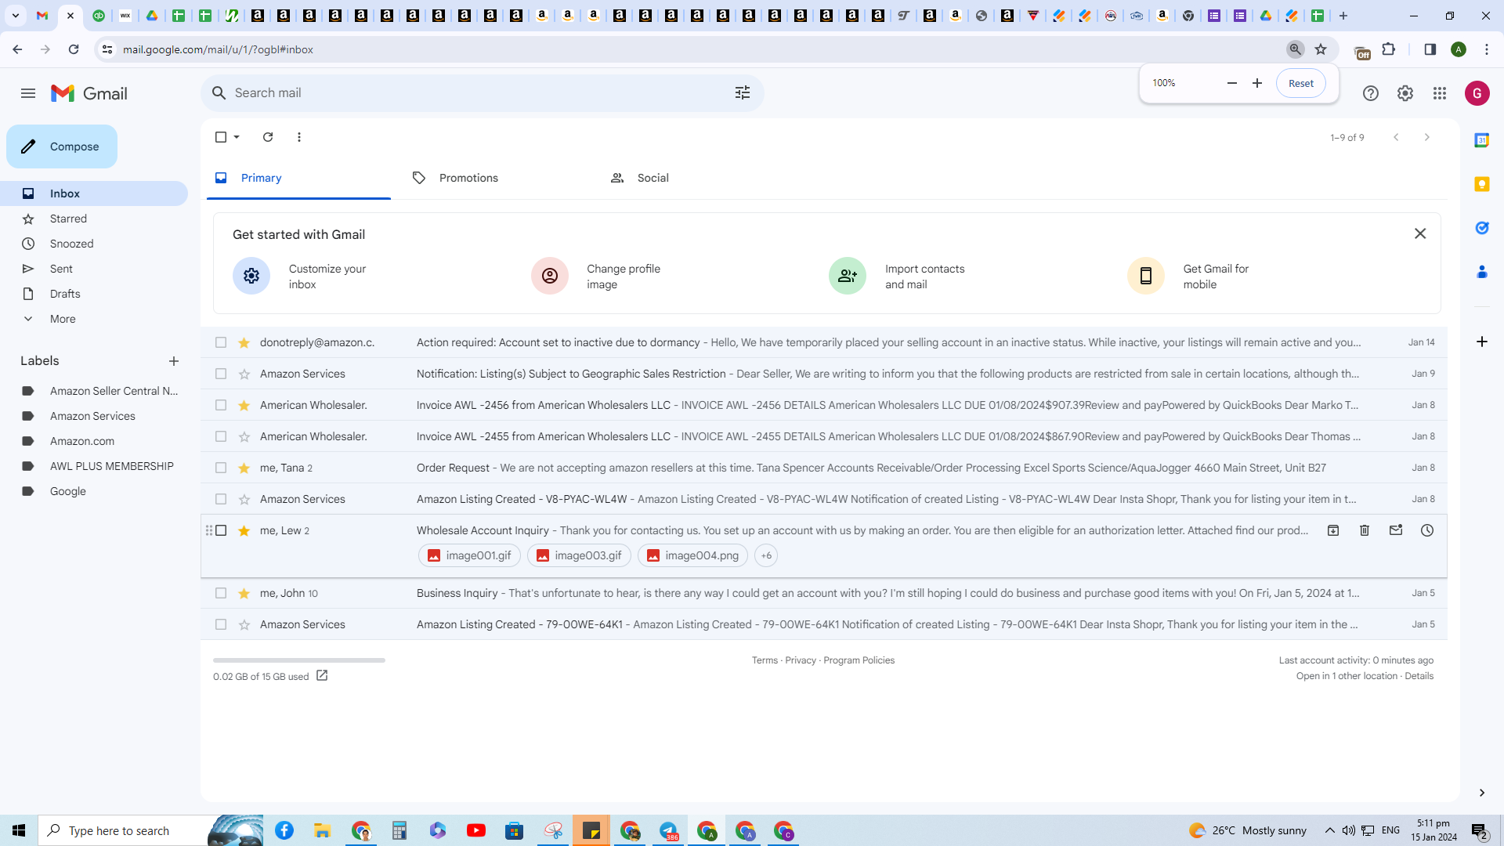Archive the Wholesale Account Inquiry email
The image size is (1504, 846).
pos(1333,530)
